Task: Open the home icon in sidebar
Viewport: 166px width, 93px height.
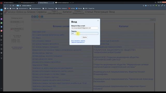Action: pos(2,14)
